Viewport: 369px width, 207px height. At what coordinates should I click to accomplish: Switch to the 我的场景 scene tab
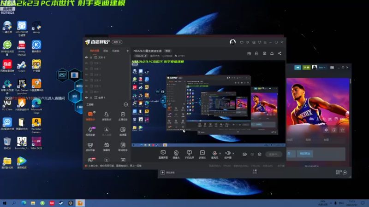pyautogui.click(x=95, y=51)
